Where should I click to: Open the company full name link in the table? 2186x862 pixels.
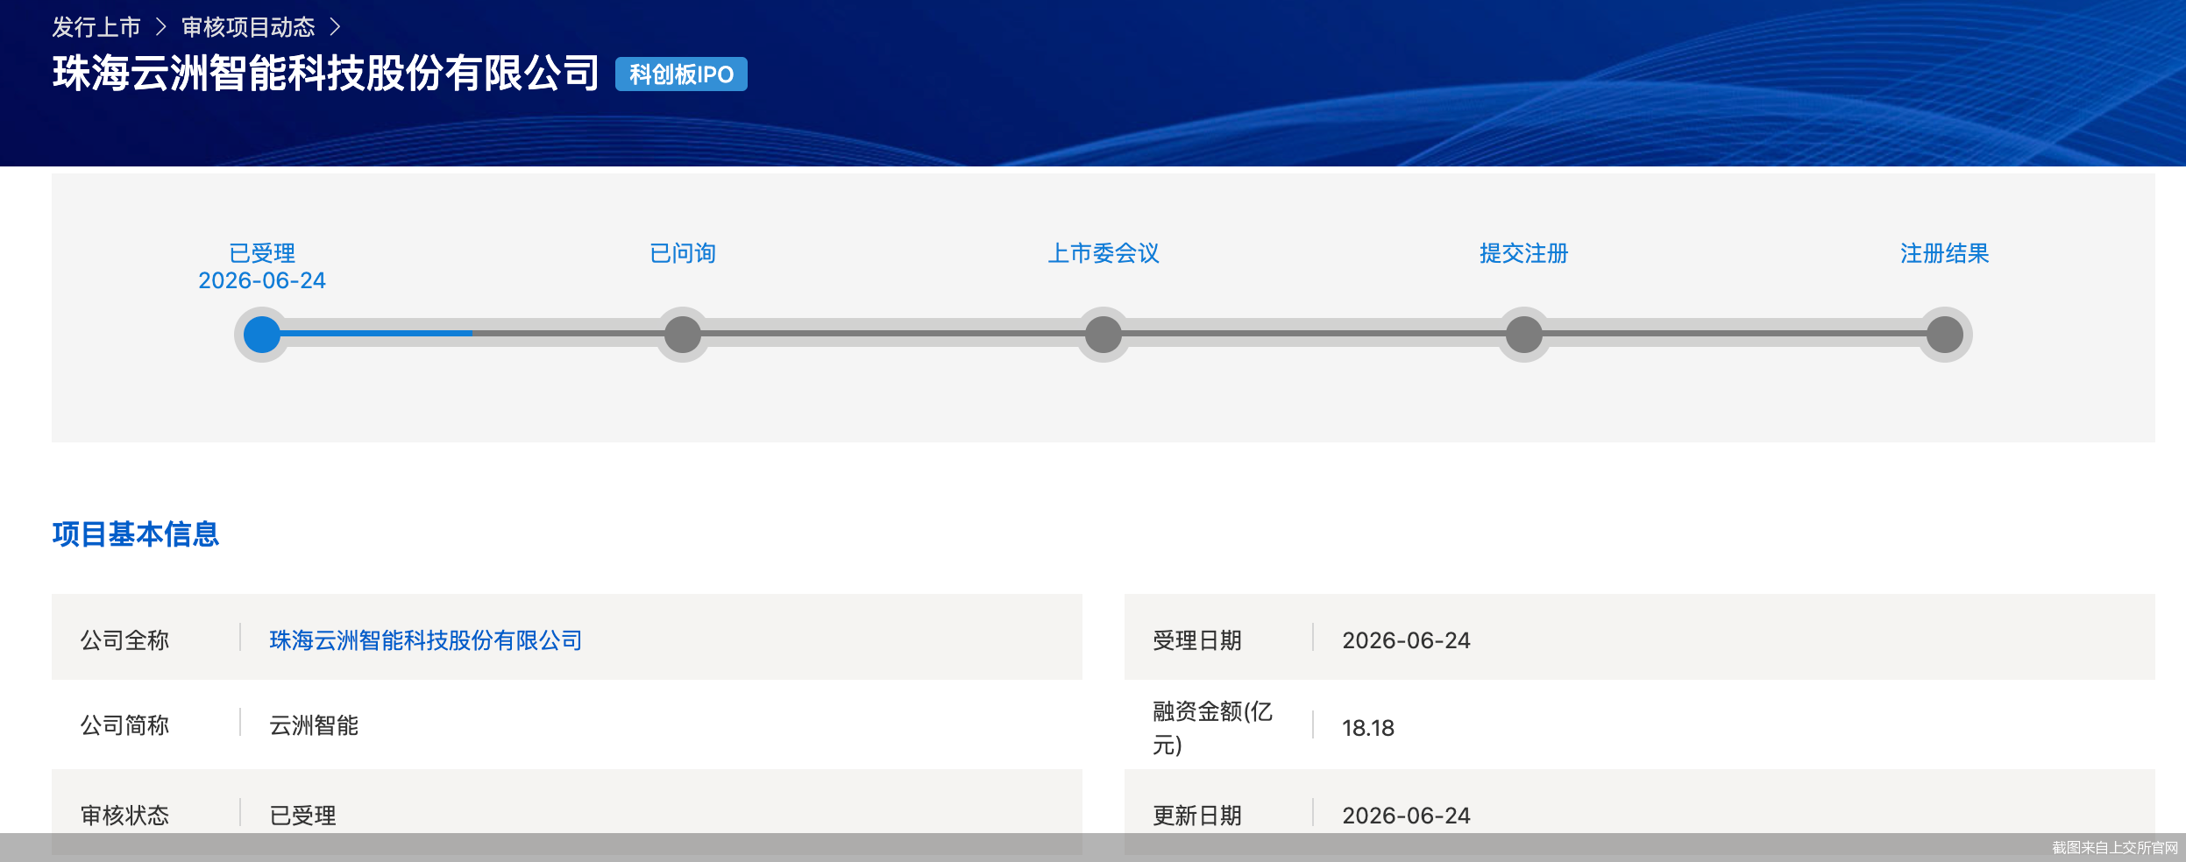(x=426, y=640)
